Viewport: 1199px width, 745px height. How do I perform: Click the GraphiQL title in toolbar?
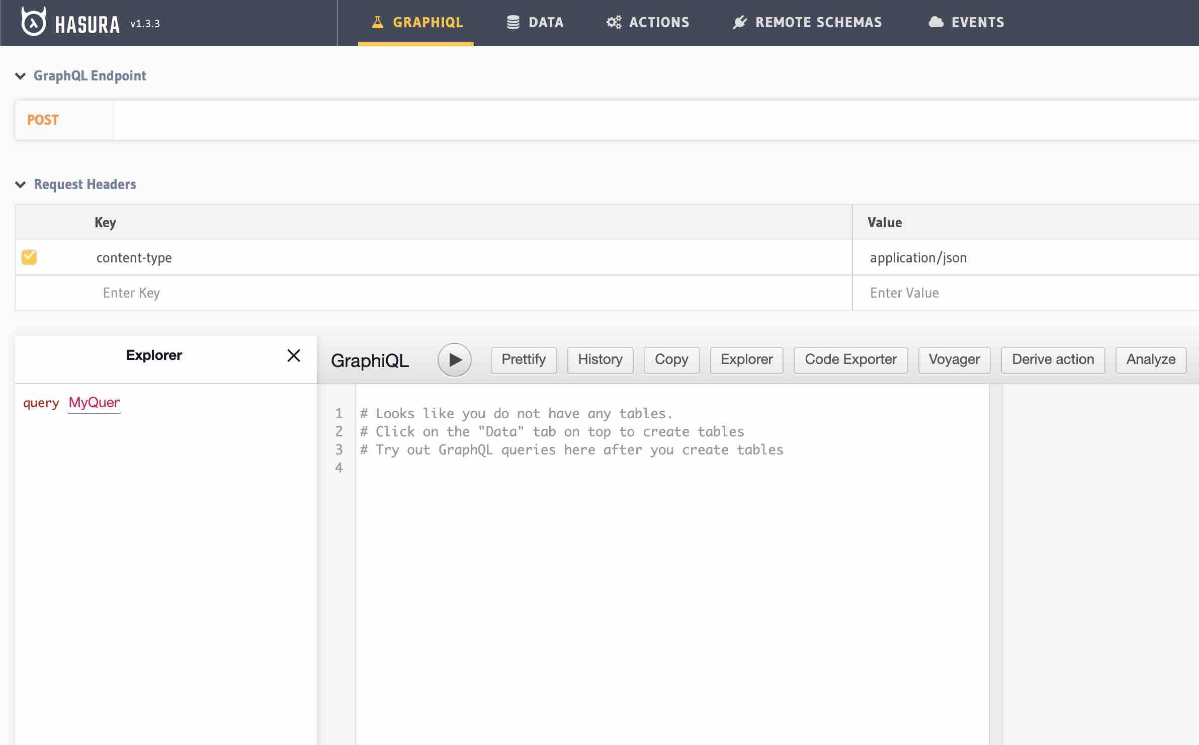(370, 361)
